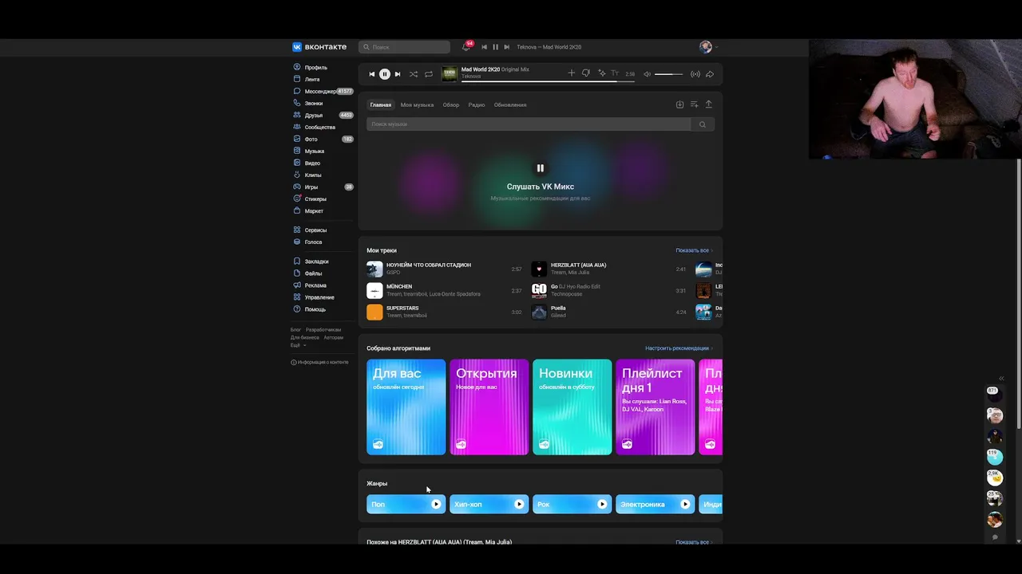Pause playback from the top header
This screenshot has width=1022, height=574.
tap(495, 47)
